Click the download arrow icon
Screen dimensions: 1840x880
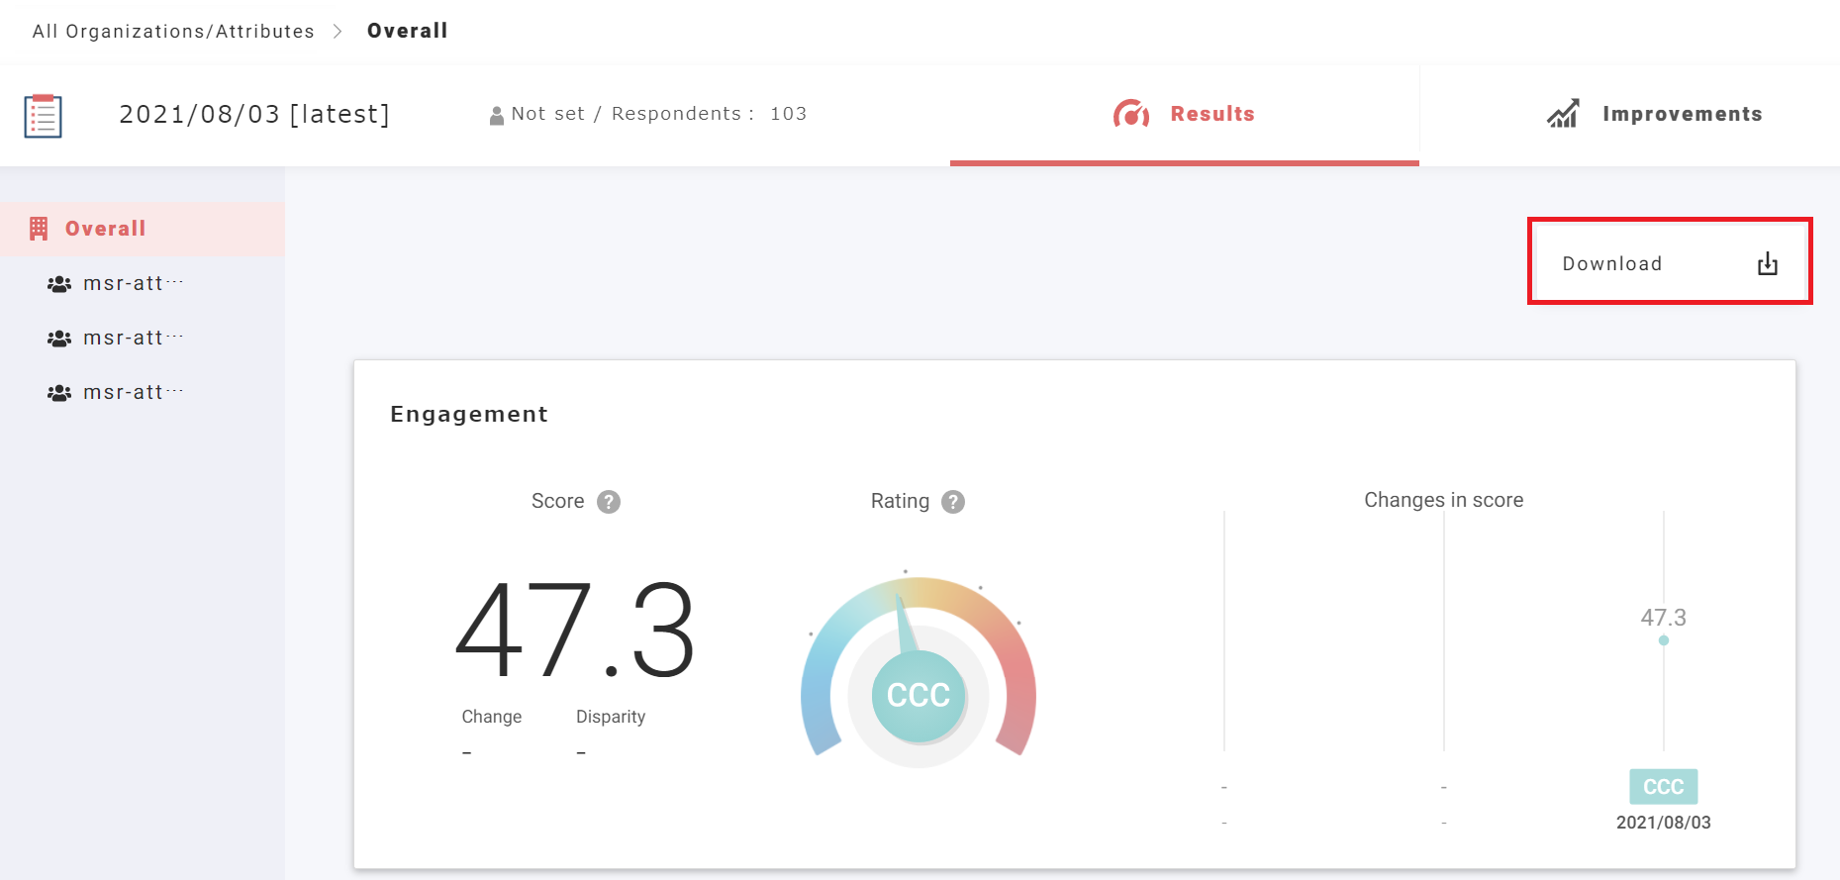[x=1767, y=264]
